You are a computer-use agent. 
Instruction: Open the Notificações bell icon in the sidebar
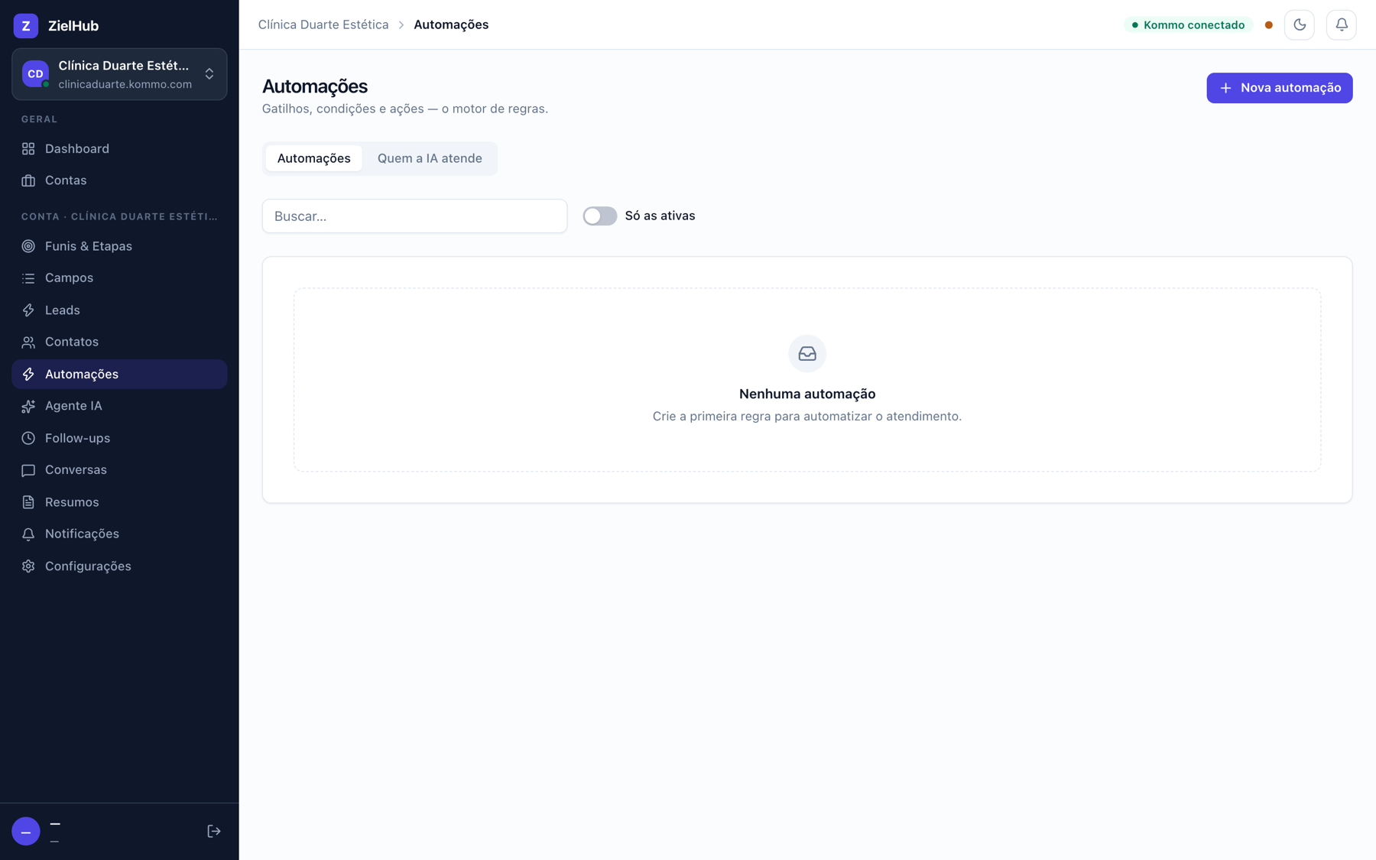tap(28, 534)
